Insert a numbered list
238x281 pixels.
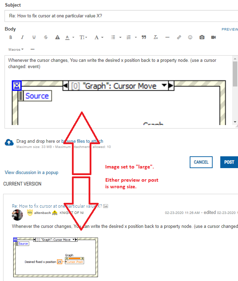click(x=129, y=37)
